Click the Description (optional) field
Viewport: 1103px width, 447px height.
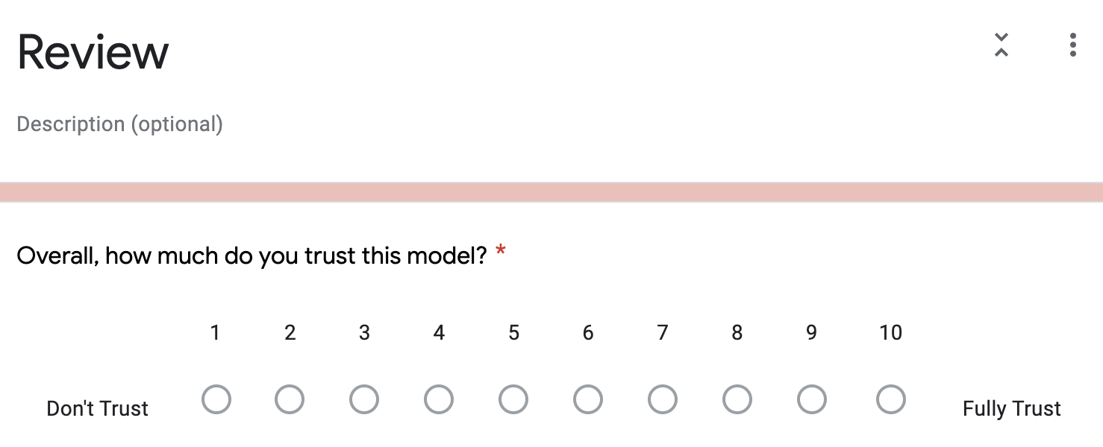[x=119, y=124]
